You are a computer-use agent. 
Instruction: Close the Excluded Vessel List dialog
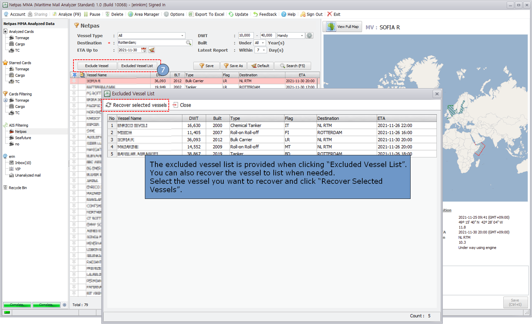pyautogui.click(x=437, y=94)
